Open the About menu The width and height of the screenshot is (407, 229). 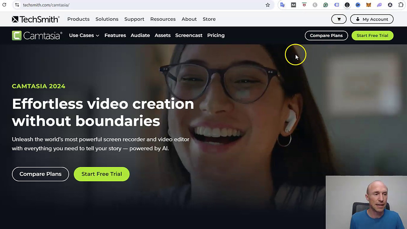pos(189,19)
